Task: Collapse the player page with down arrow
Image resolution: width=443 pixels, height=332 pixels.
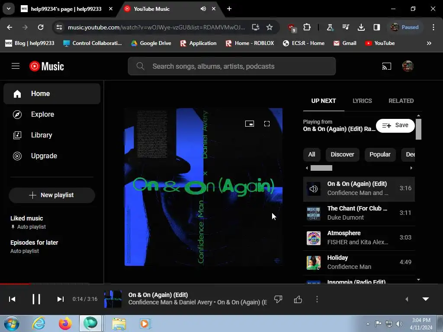Action: coord(426,299)
